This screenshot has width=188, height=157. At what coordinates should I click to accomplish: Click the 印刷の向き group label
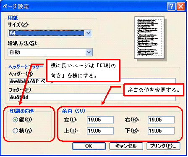[22, 111]
